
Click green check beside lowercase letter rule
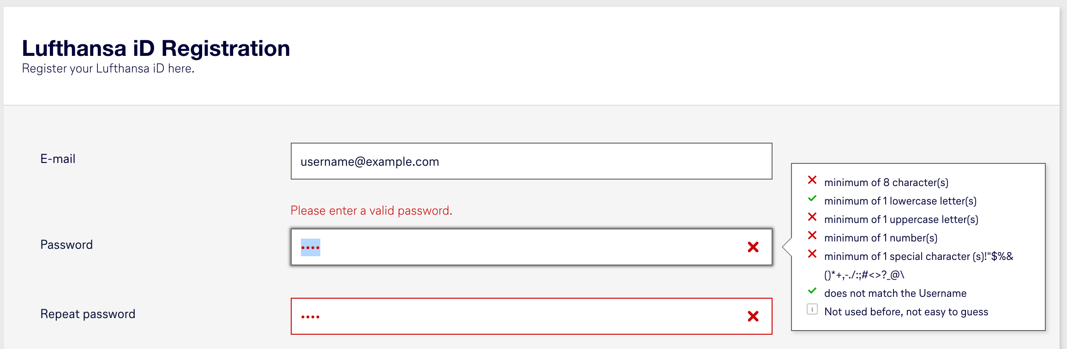pyautogui.click(x=812, y=199)
